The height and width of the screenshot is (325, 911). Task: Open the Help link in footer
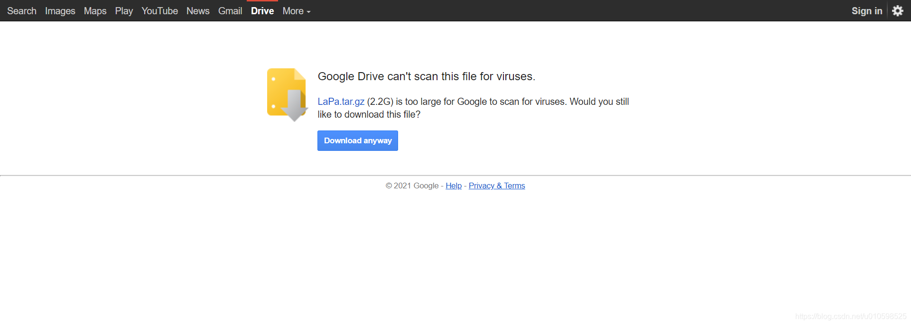coord(453,186)
